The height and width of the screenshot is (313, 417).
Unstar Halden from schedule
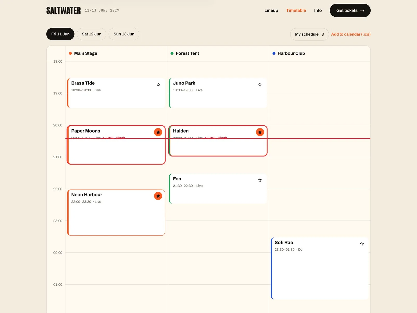(260, 132)
